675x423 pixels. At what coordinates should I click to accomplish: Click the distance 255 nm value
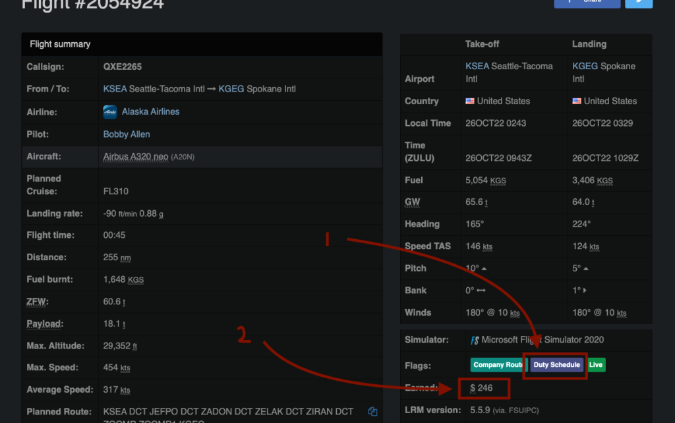117,258
